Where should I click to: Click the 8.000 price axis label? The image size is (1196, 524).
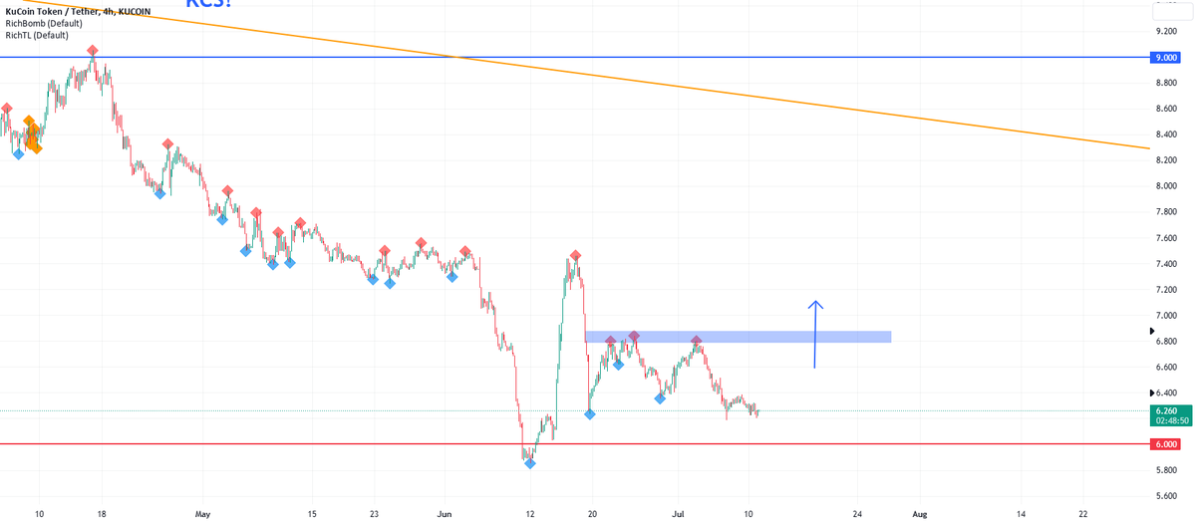coord(1166,186)
